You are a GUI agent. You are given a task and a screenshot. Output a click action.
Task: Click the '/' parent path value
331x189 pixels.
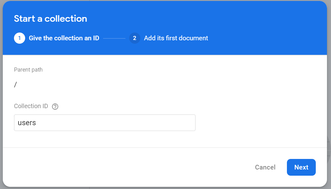click(x=16, y=85)
